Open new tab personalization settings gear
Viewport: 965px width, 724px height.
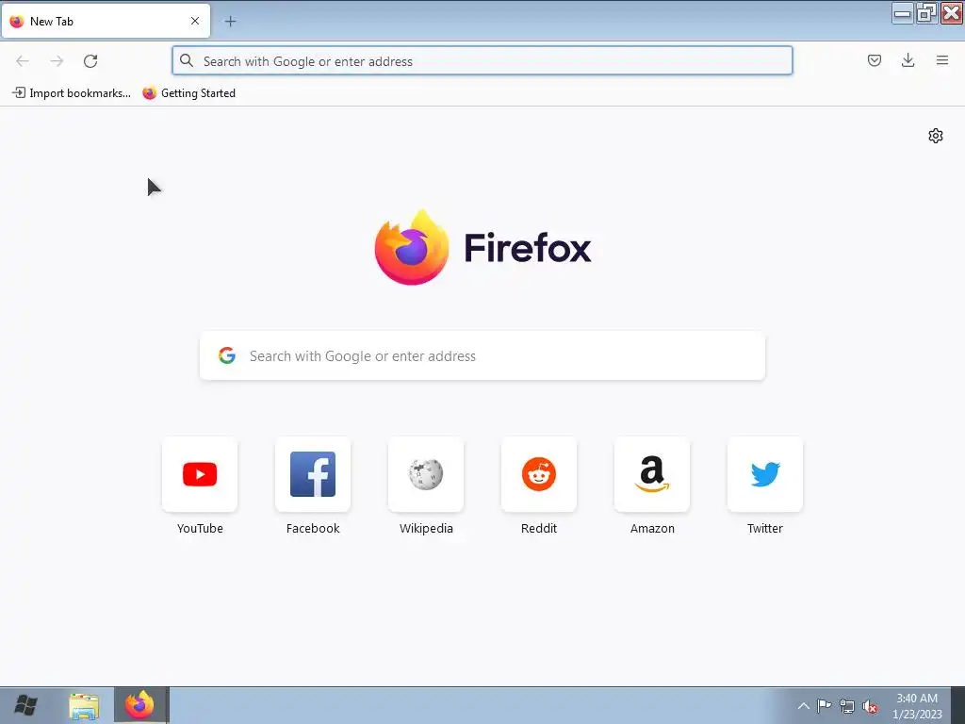click(x=936, y=136)
